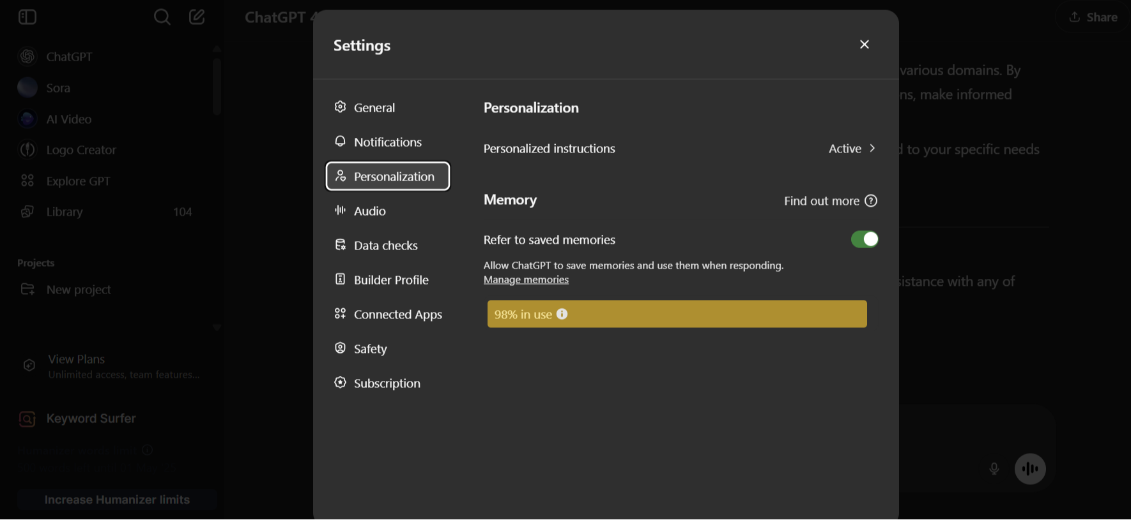Viewport: 1131px width, 520px height.
Task: Select the Safety shield icon
Action: (x=341, y=348)
